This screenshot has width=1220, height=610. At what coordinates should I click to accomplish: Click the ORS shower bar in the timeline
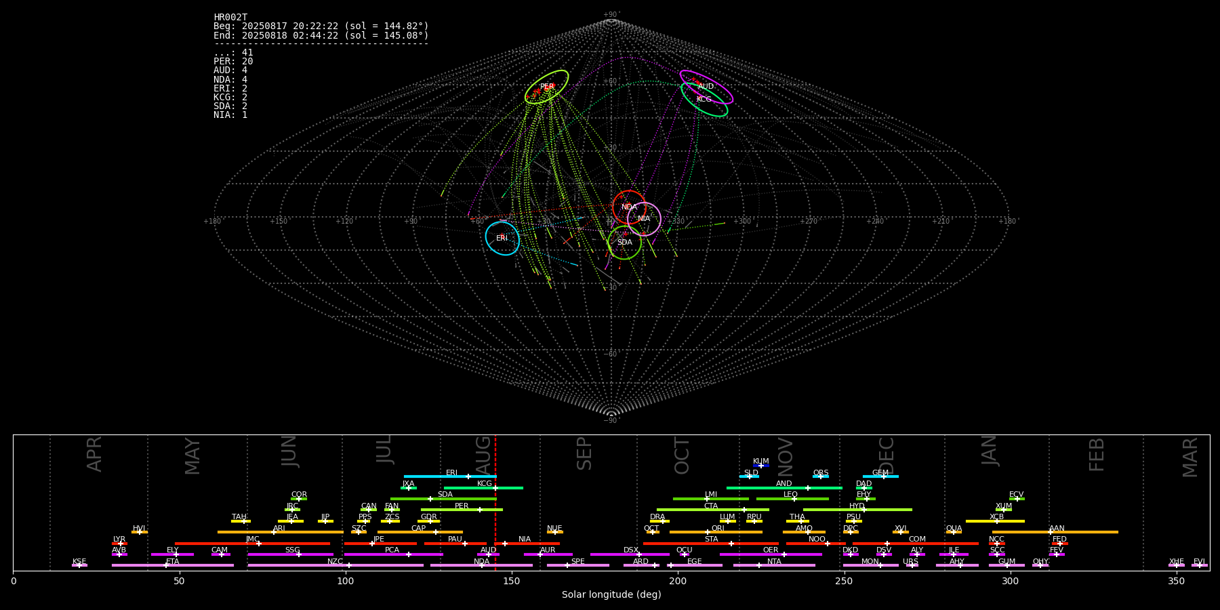[x=821, y=476]
